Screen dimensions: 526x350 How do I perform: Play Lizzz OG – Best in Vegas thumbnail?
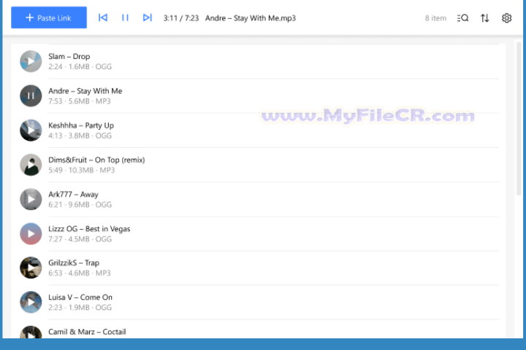[31, 234]
